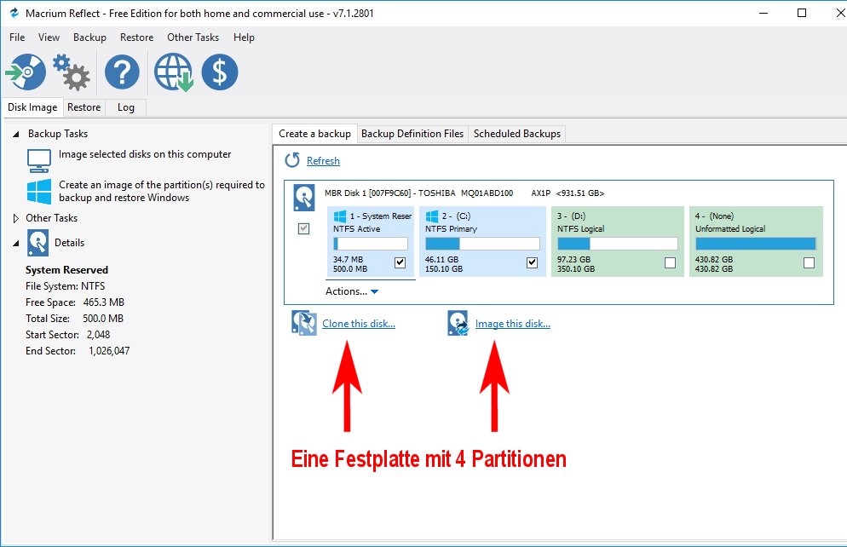The image size is (847, 547).
Task: Click the Total Size: 500.0 MB line
Action: 74,318
